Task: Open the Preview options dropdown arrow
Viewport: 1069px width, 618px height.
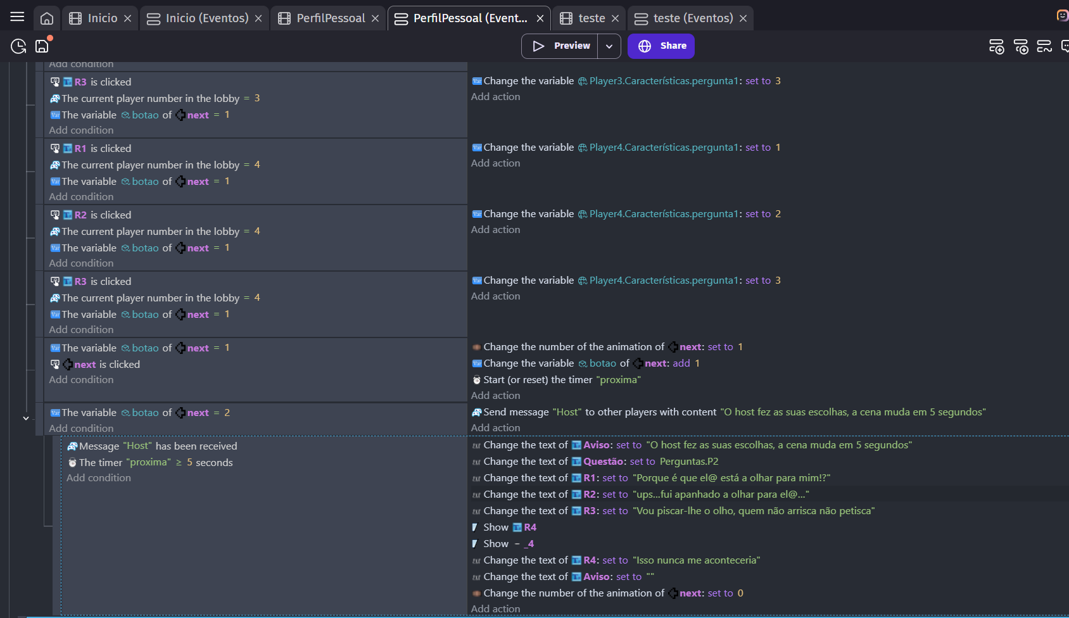Action: point(609,46)
